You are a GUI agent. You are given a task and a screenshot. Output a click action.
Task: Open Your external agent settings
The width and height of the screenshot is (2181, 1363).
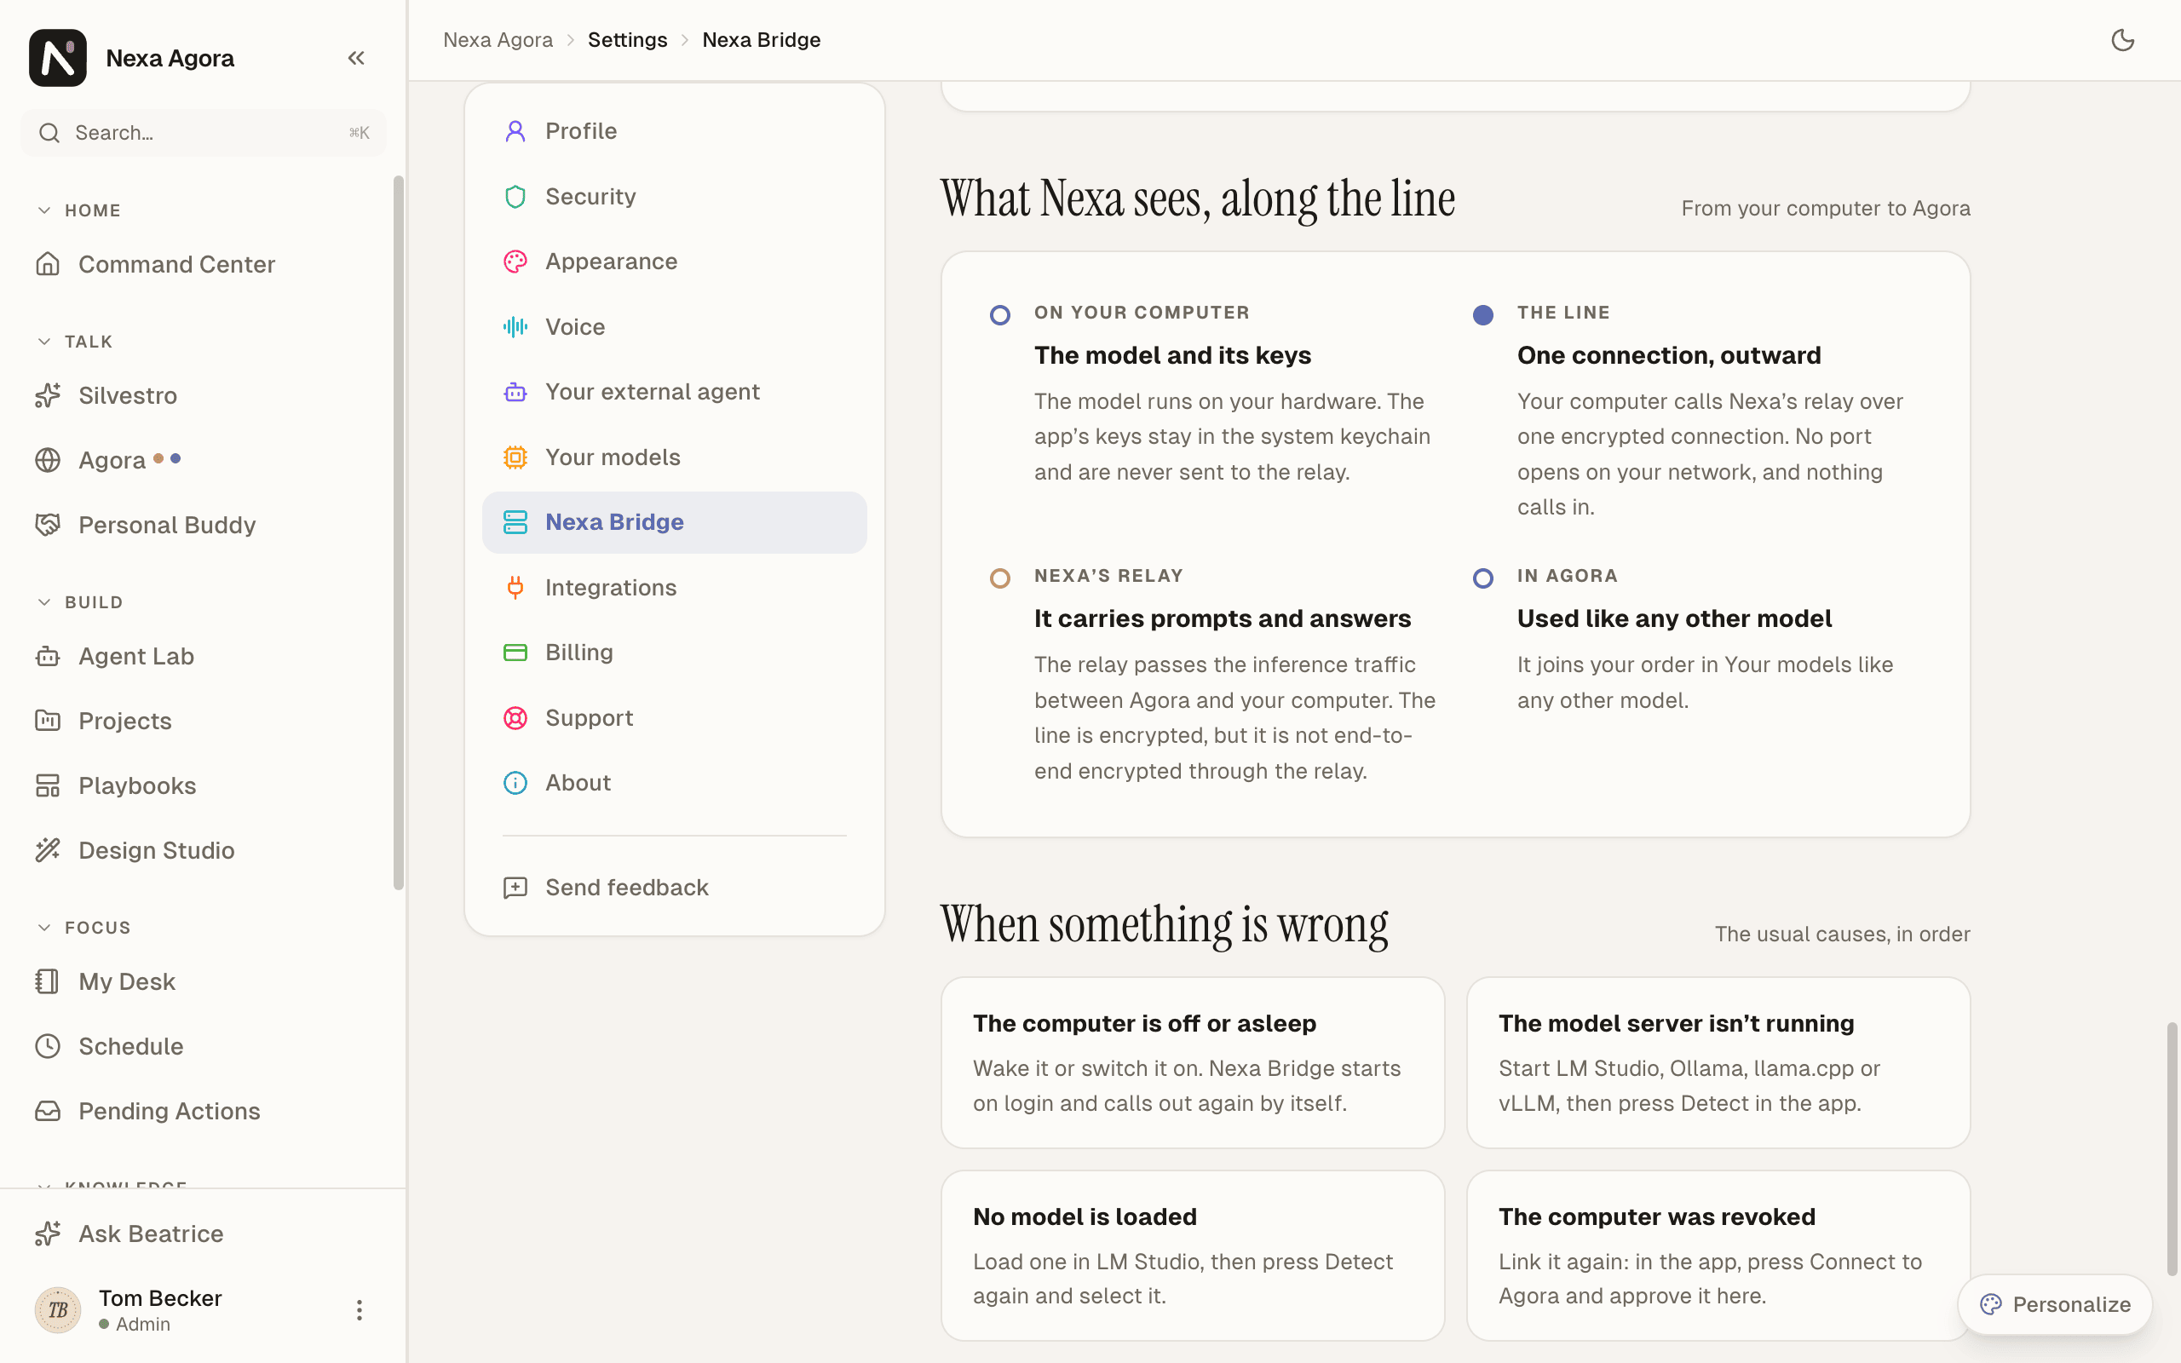(x=674, y=392)
